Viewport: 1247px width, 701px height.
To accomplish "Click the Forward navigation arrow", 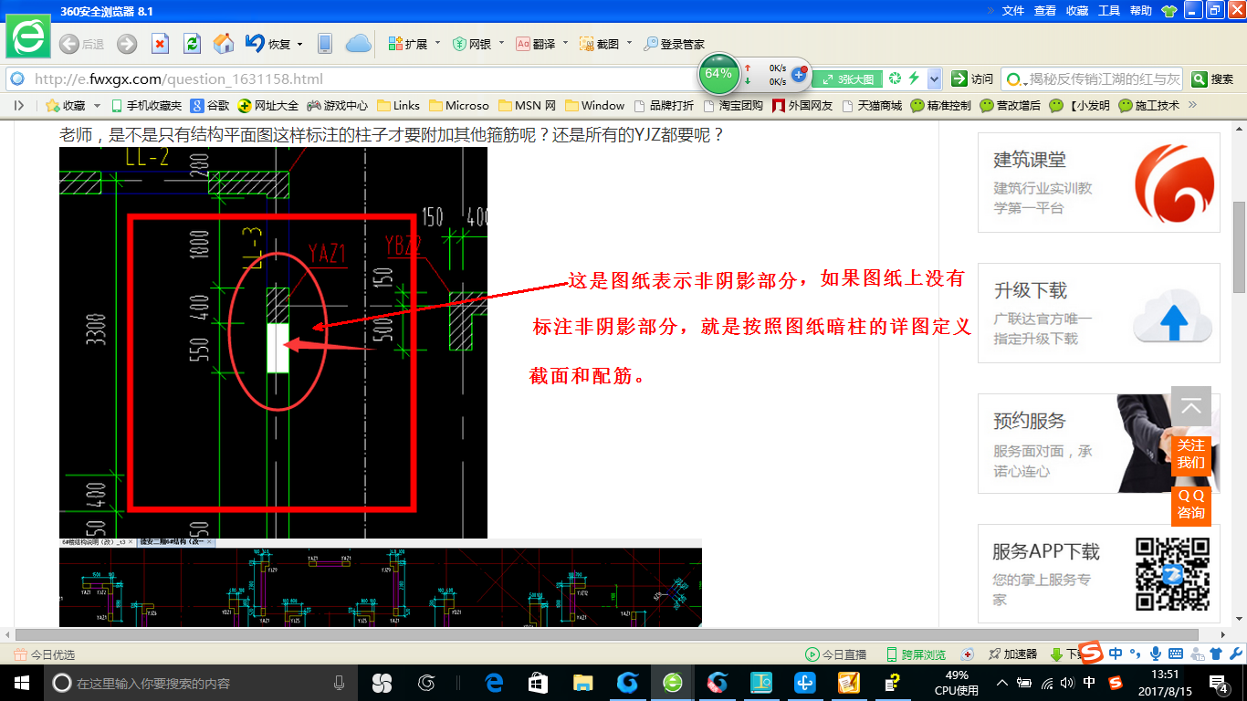I will tap(127, 44).
